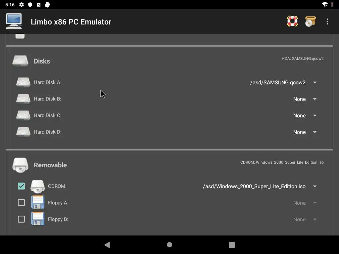Click the Wi-Fi status icon
Image resolution: width=339 pixels, height=254 pixels.
(x=325, y=5)
